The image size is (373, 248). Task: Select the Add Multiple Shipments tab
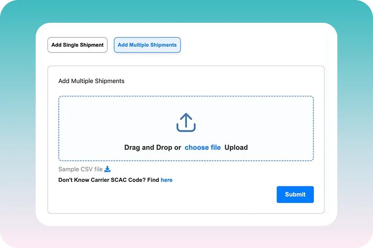point(147,45)
